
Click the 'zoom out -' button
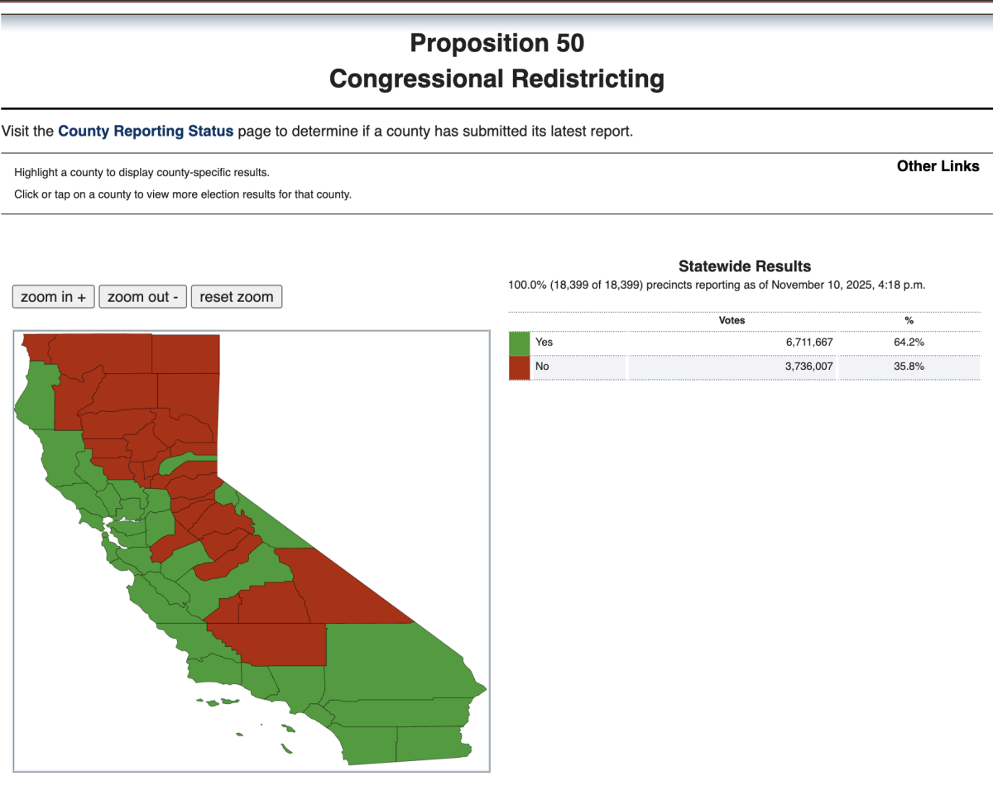coord(142,296)
